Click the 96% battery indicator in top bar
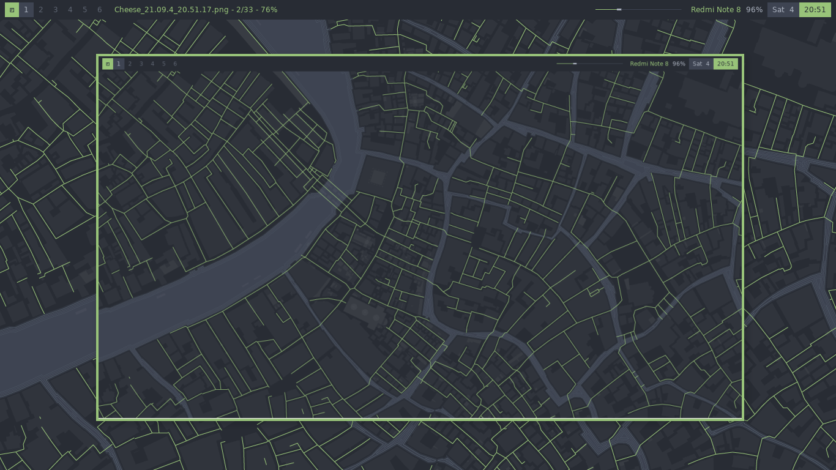Viewport: 836px width, 470px height. pos(754,10)
